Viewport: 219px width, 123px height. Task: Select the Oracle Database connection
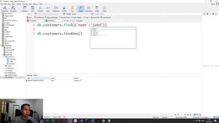pyautogui.click(x=9, y=25)
